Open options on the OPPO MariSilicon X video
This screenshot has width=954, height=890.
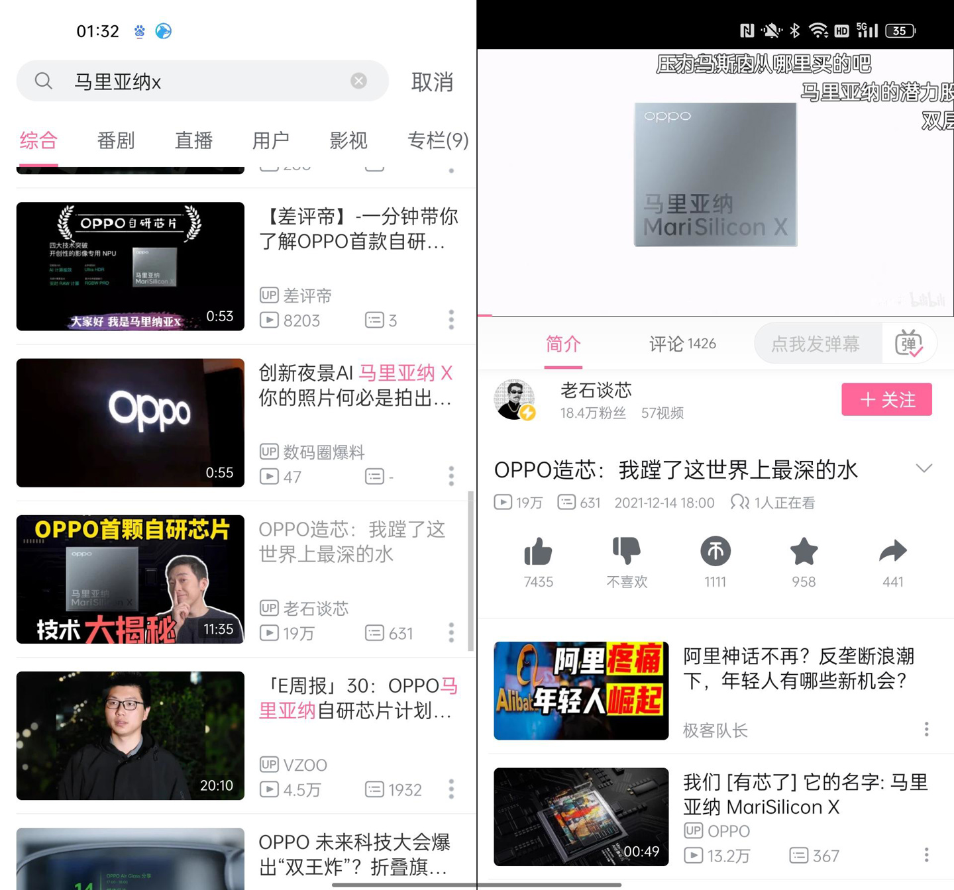(926, 854)
